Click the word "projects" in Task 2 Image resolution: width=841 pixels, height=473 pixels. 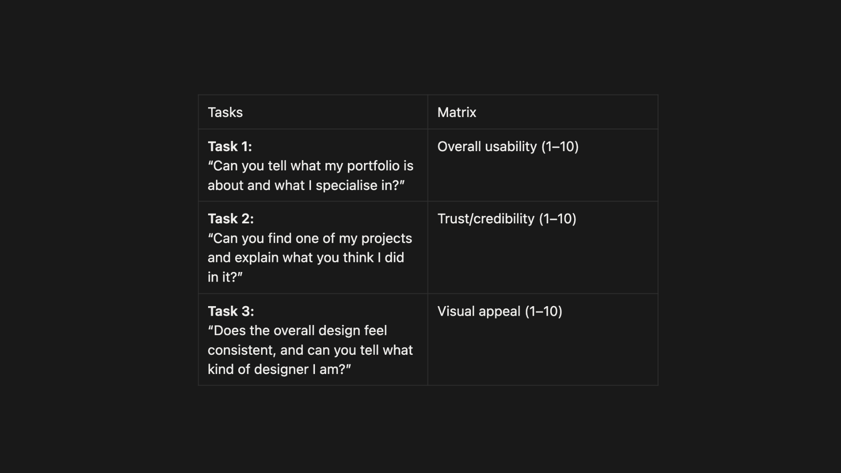click(386, 238)
